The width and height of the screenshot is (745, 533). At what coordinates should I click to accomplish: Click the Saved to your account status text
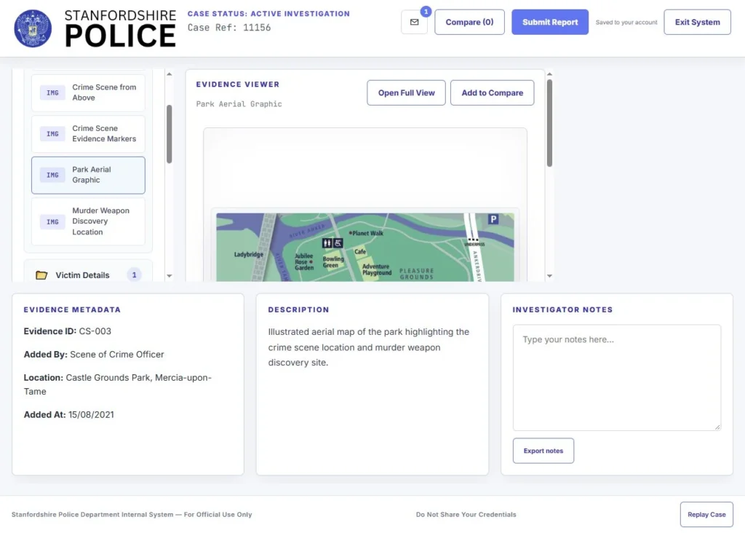pyautogui.click(x=626, y=23)
